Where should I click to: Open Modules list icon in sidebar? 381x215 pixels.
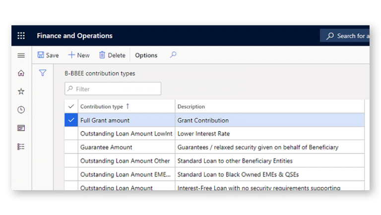[21, 146]
